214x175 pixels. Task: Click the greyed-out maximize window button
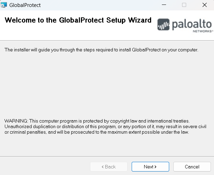click(184, 5)
